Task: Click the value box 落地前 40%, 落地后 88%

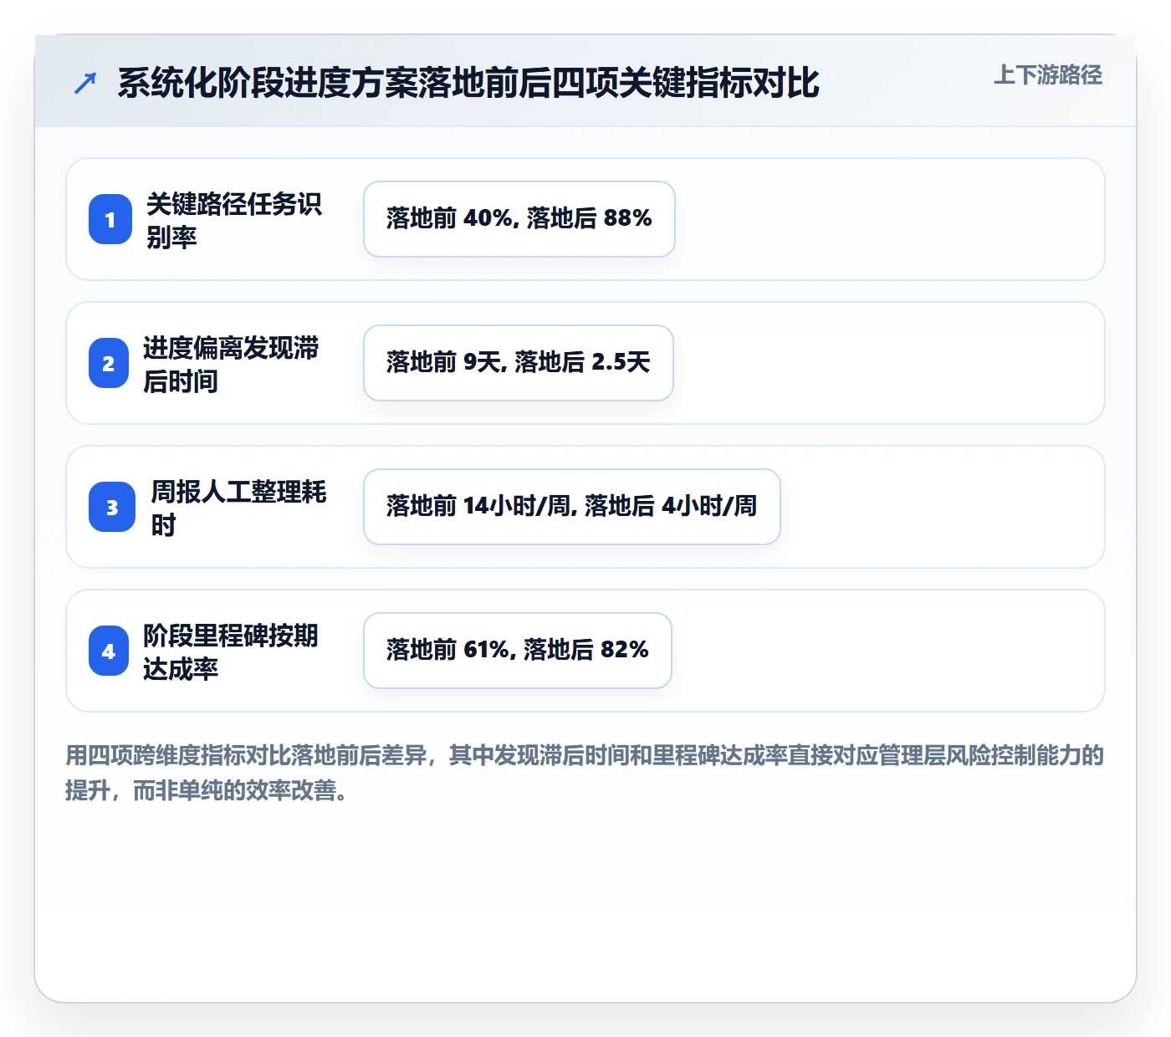Action: (519, 219)
